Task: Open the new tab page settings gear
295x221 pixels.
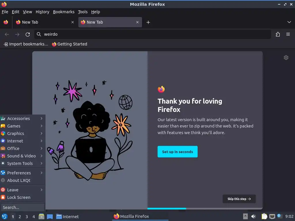Action: tap(286, 58)
